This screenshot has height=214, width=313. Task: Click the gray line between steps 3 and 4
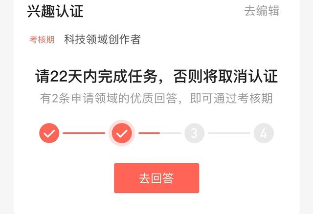pos(229,133)
